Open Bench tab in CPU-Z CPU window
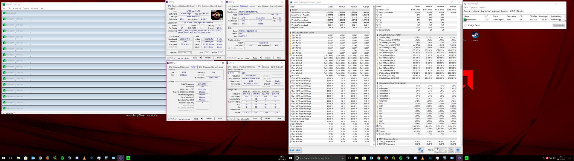 click(x=213, y=6)
